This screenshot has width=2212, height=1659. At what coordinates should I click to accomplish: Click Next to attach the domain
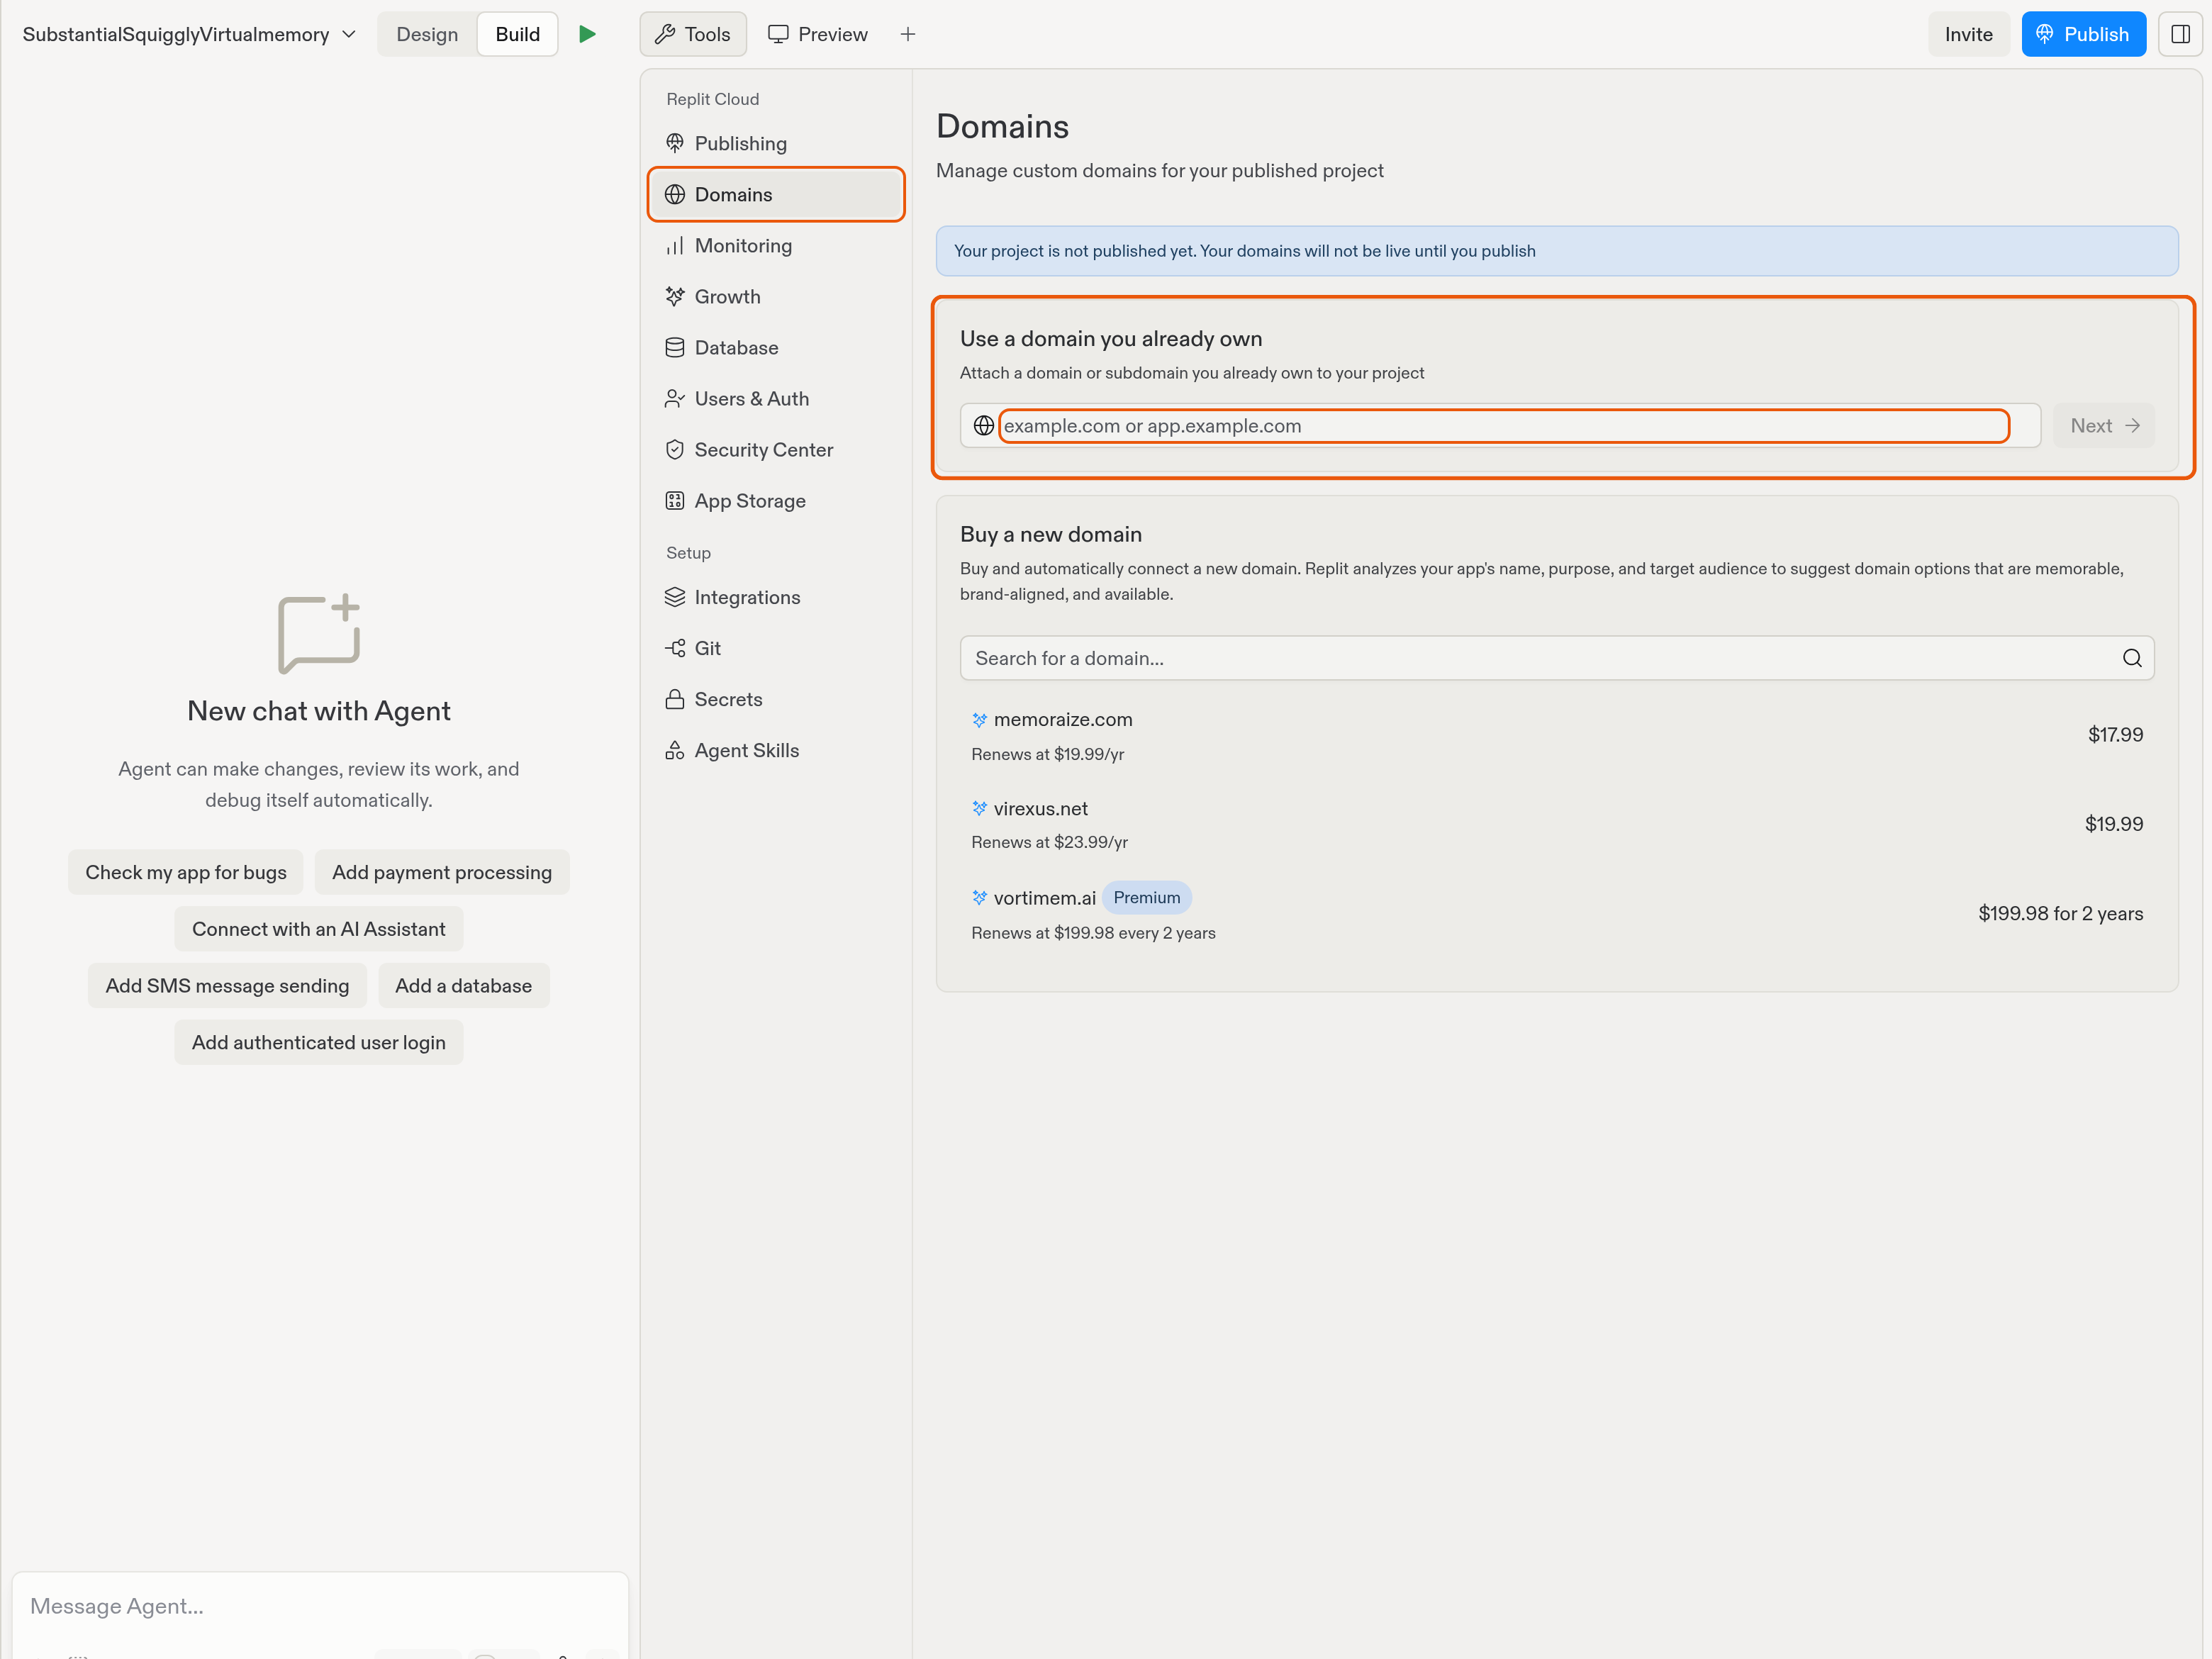click(x=2104, y=425)
